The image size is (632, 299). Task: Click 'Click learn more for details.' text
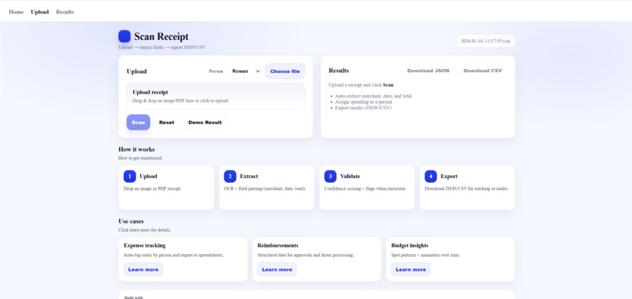[x=145, y=230]
